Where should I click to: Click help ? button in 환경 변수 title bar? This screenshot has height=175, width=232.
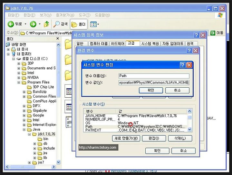[189, 50]
